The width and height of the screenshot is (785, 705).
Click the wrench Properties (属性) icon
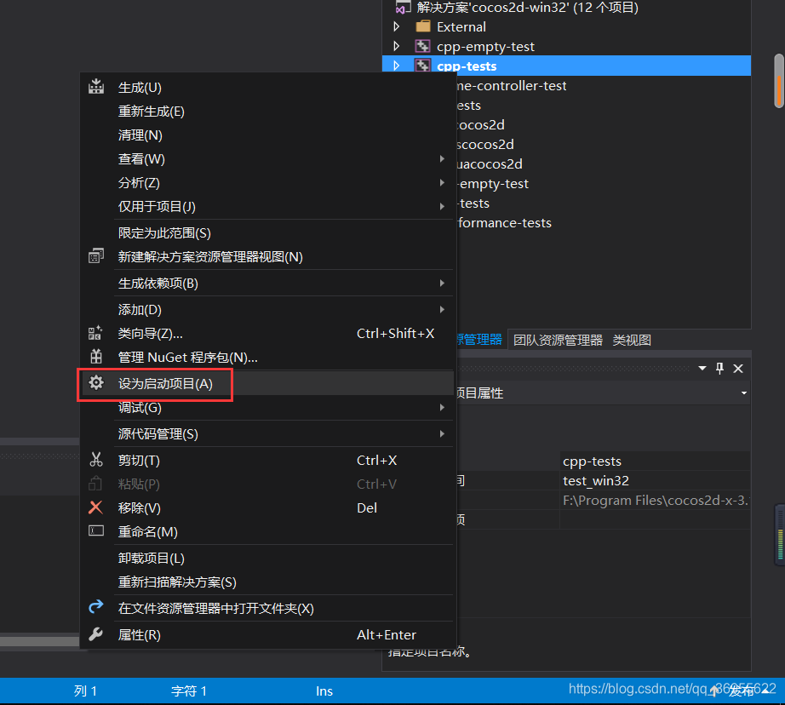click(x=95, y=634)
